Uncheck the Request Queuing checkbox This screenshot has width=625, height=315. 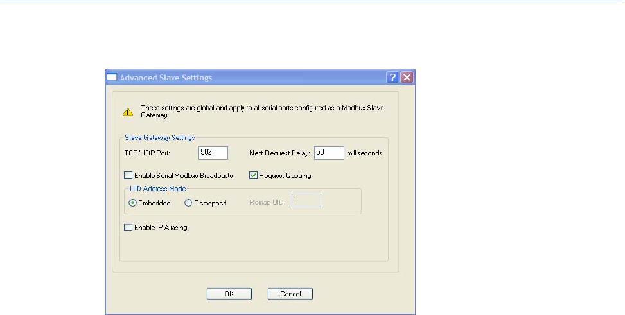tap(252, 175)
